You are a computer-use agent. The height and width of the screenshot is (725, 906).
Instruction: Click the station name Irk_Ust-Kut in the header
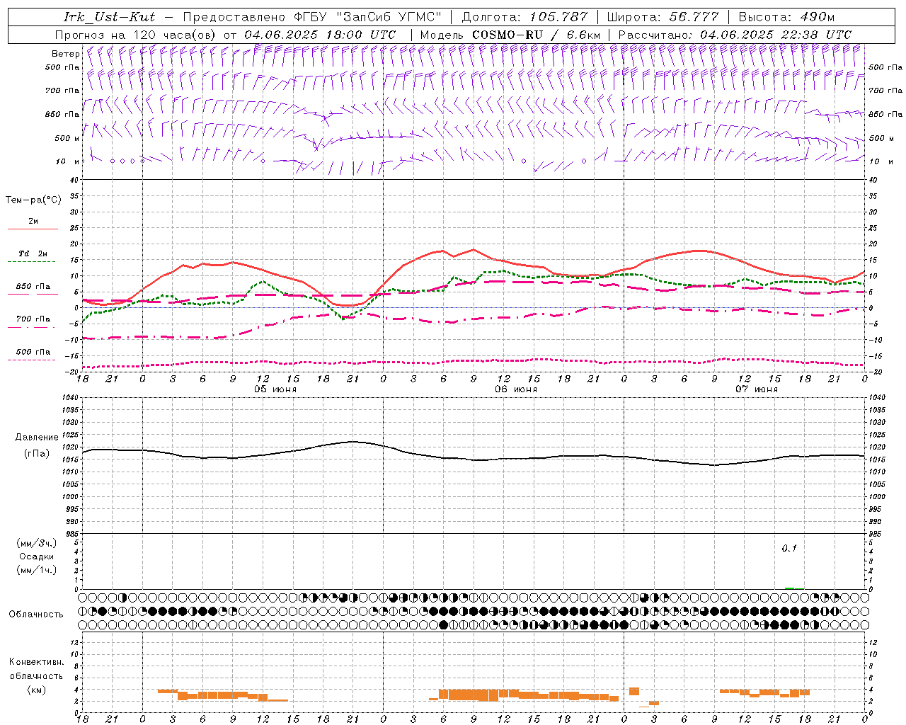(x=109, y=17)
